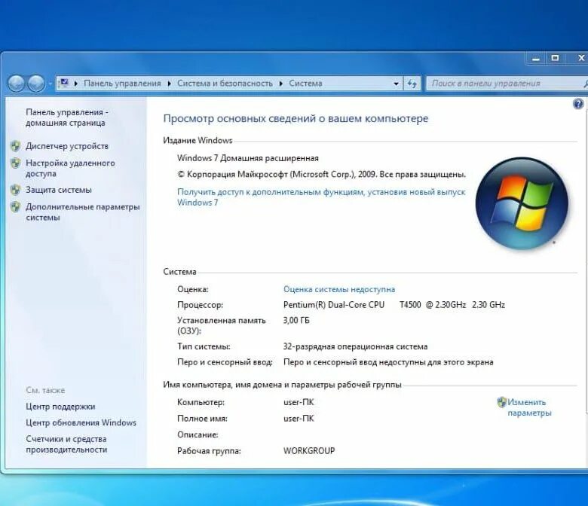Minimize the System window

click(x=536, y=59)
